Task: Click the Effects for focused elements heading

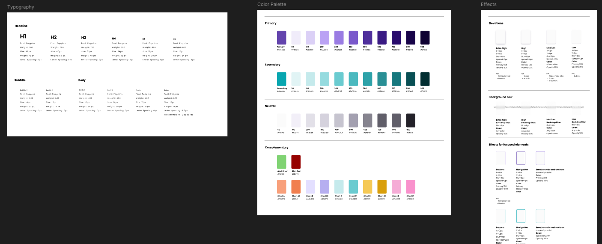Action: 509,144
